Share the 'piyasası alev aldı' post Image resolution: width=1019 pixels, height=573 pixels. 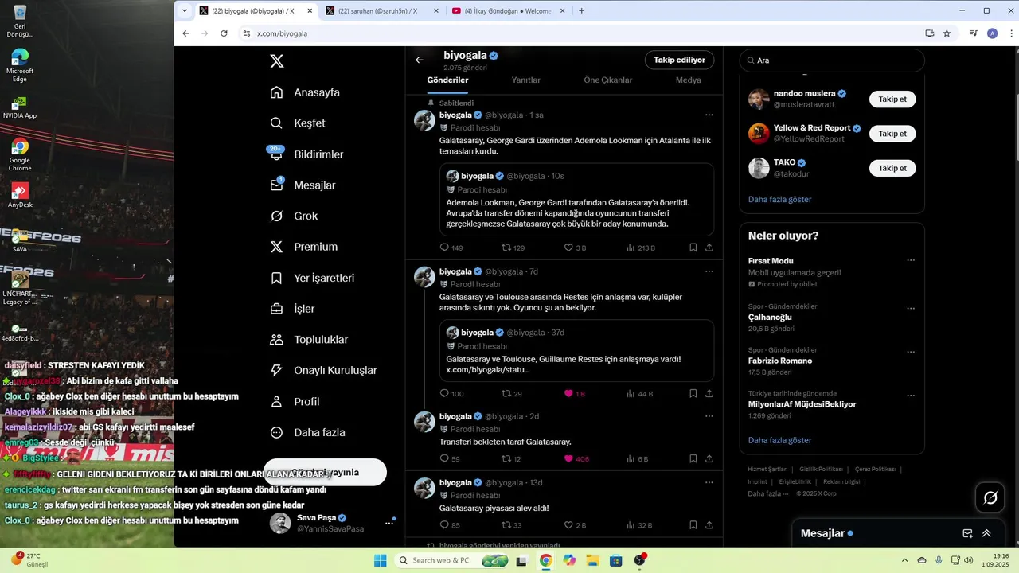coord(709,524)
